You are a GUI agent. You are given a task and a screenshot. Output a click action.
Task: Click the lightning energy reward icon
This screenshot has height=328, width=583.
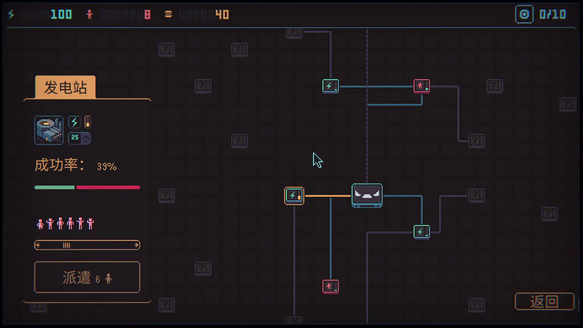tap(74, 122)
